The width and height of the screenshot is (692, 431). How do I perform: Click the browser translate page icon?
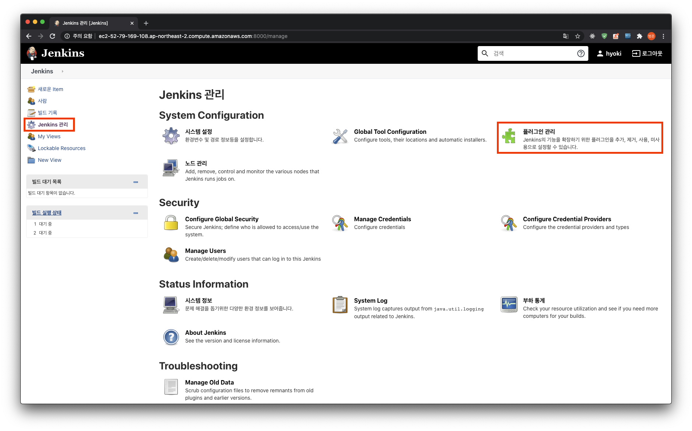(x=565, y=36)
